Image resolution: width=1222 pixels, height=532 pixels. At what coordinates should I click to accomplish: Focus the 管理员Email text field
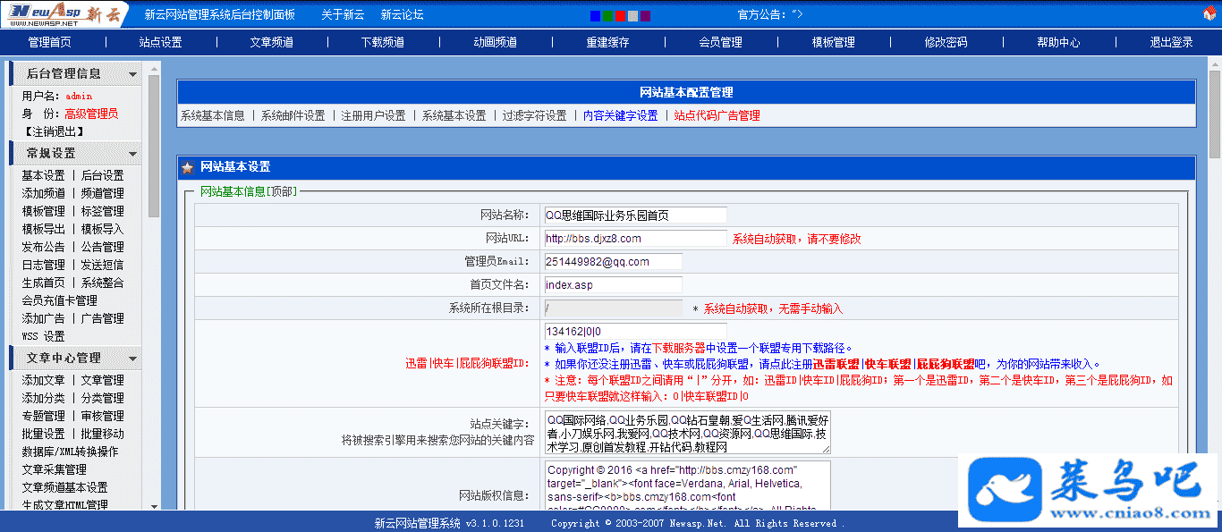pos(613,261)
